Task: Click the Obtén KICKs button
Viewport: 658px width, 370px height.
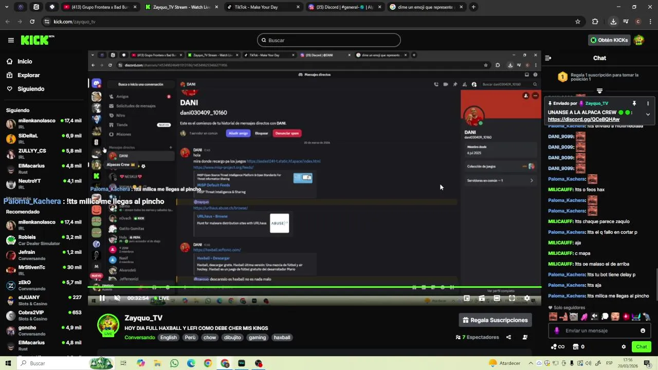Action: coord(609,40)
